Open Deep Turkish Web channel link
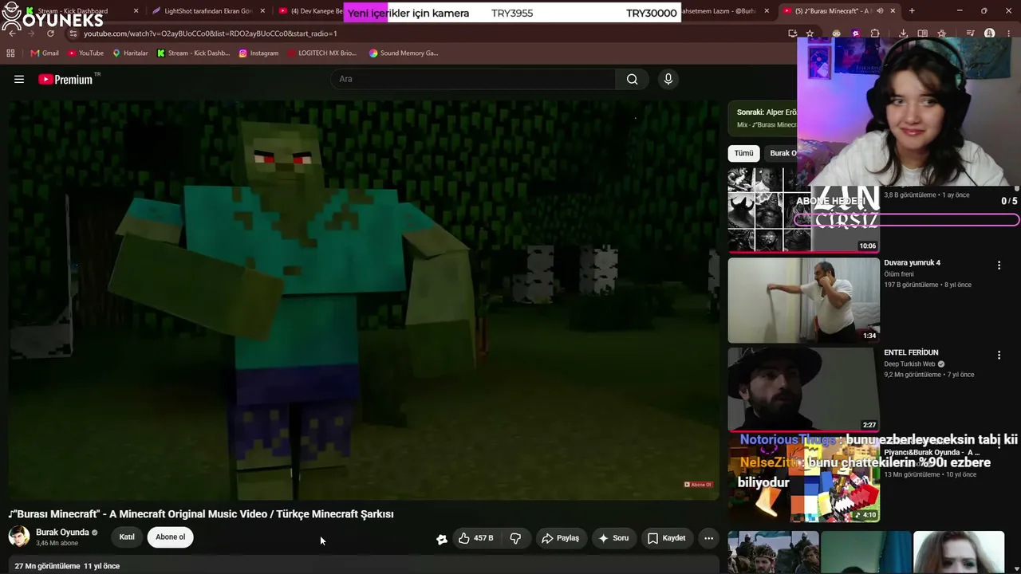Screen dimensions: 1021x574 (x=909, y=364)
